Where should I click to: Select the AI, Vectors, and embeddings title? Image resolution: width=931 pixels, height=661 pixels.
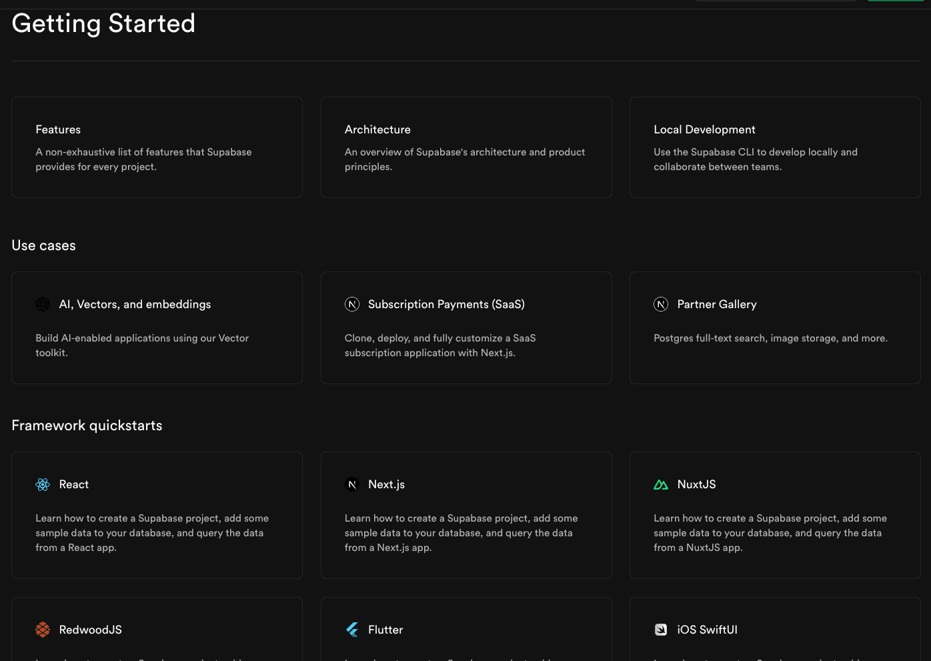[x=135, y=304]
